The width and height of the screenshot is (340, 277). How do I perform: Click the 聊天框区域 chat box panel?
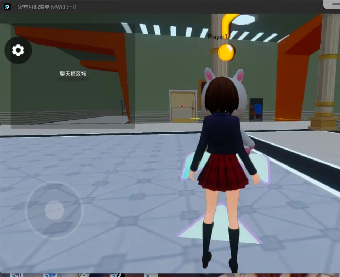[x=73, y=76]
